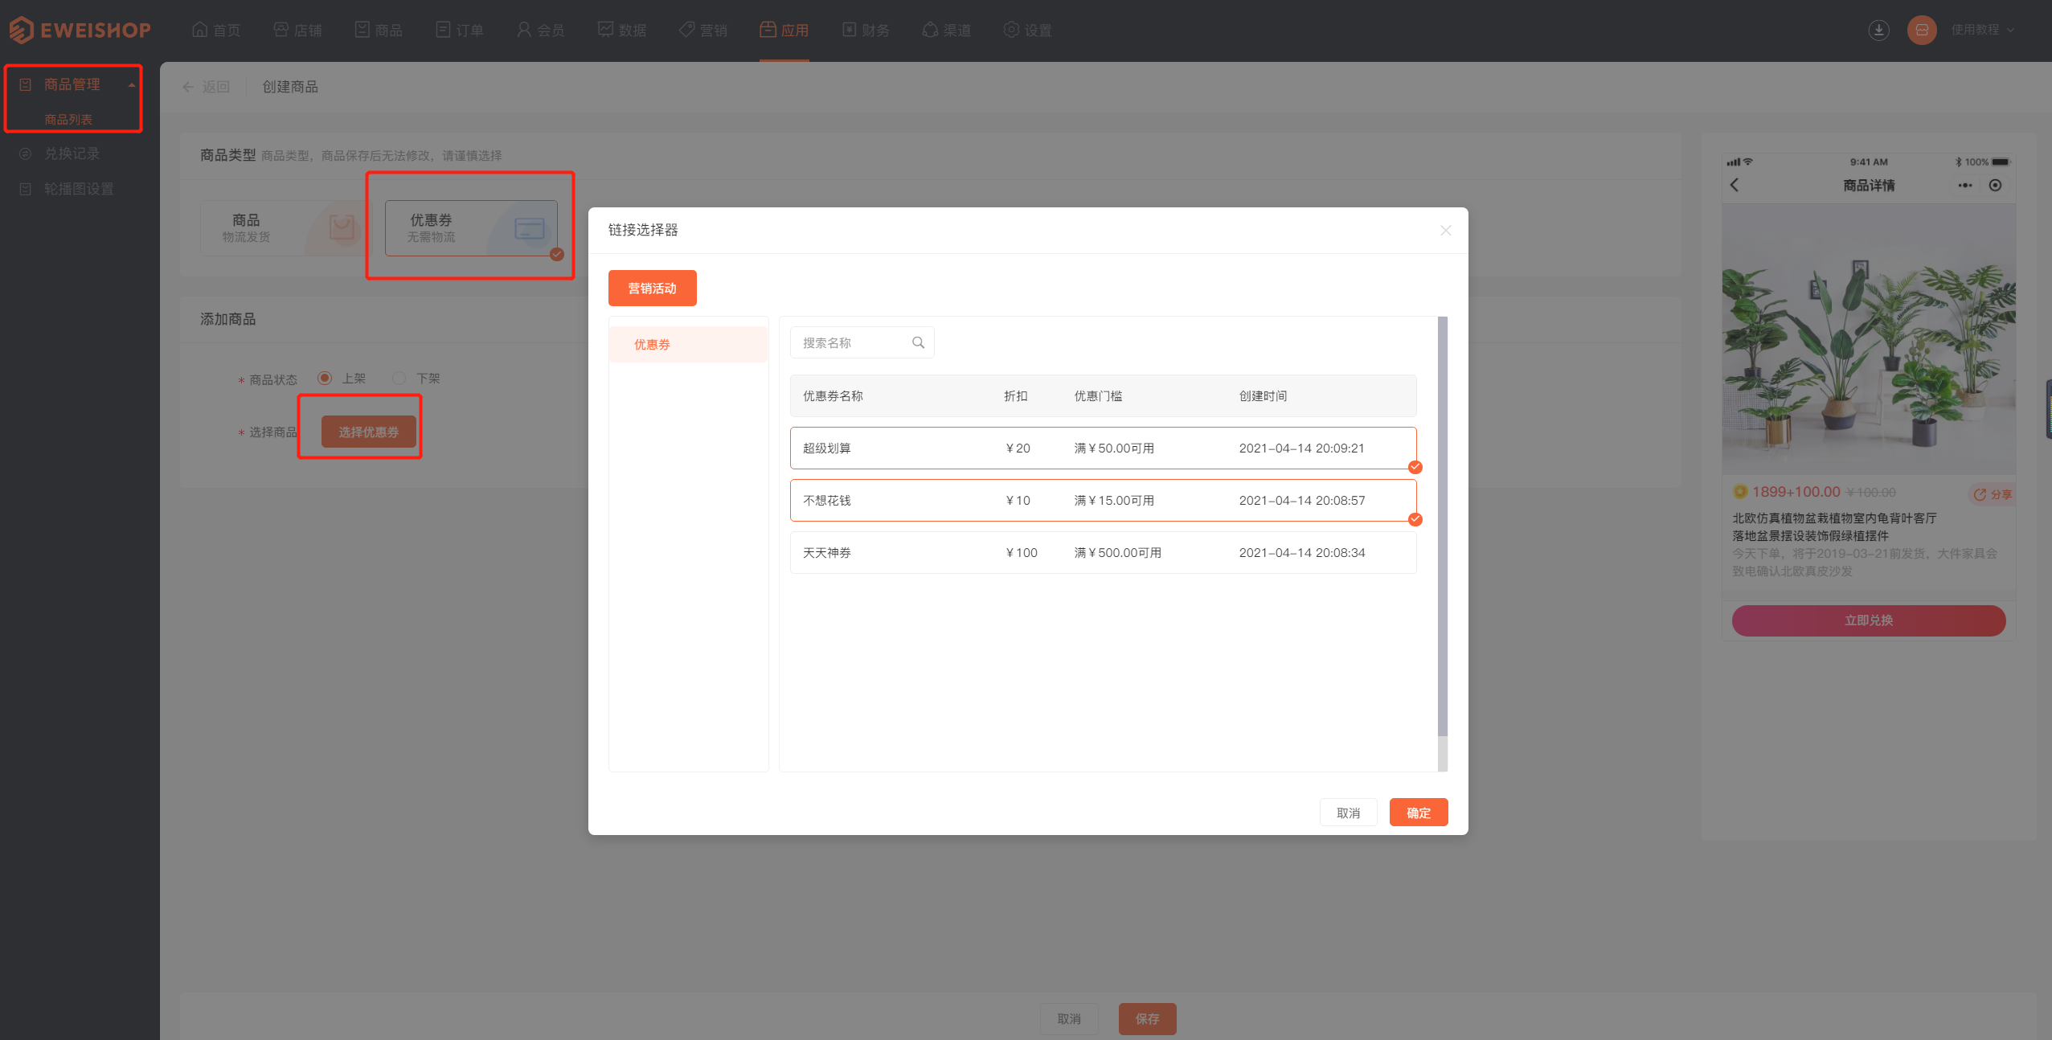Switch to 营销活动 tab in dialog

pyautogui.click(x=654, y=288)
